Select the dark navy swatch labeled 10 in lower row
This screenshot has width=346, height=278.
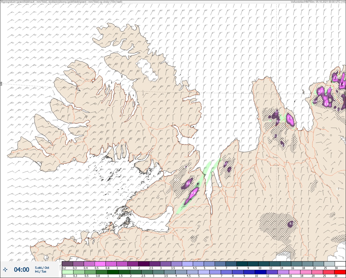(x=260, y=272)
